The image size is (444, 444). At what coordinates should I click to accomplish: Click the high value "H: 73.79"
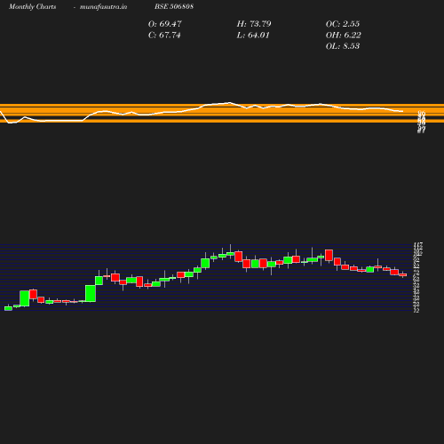coord(254,24)
